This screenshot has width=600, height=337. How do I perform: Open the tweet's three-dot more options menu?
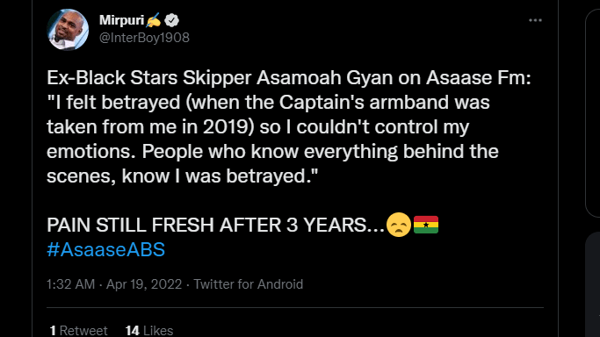pyautogui.click(x=535, y=20)
